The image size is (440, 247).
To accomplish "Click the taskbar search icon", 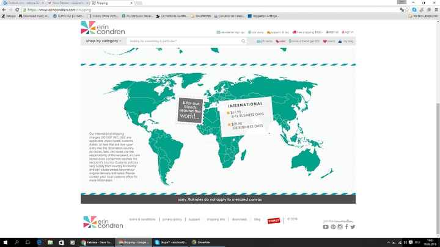I will 16,243.
